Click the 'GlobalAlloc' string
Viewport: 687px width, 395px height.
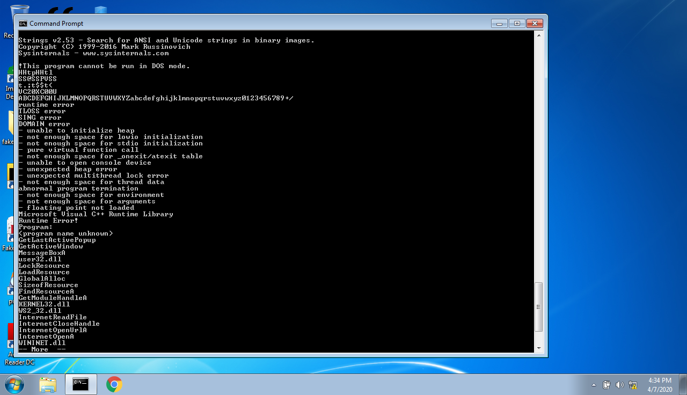42,279
